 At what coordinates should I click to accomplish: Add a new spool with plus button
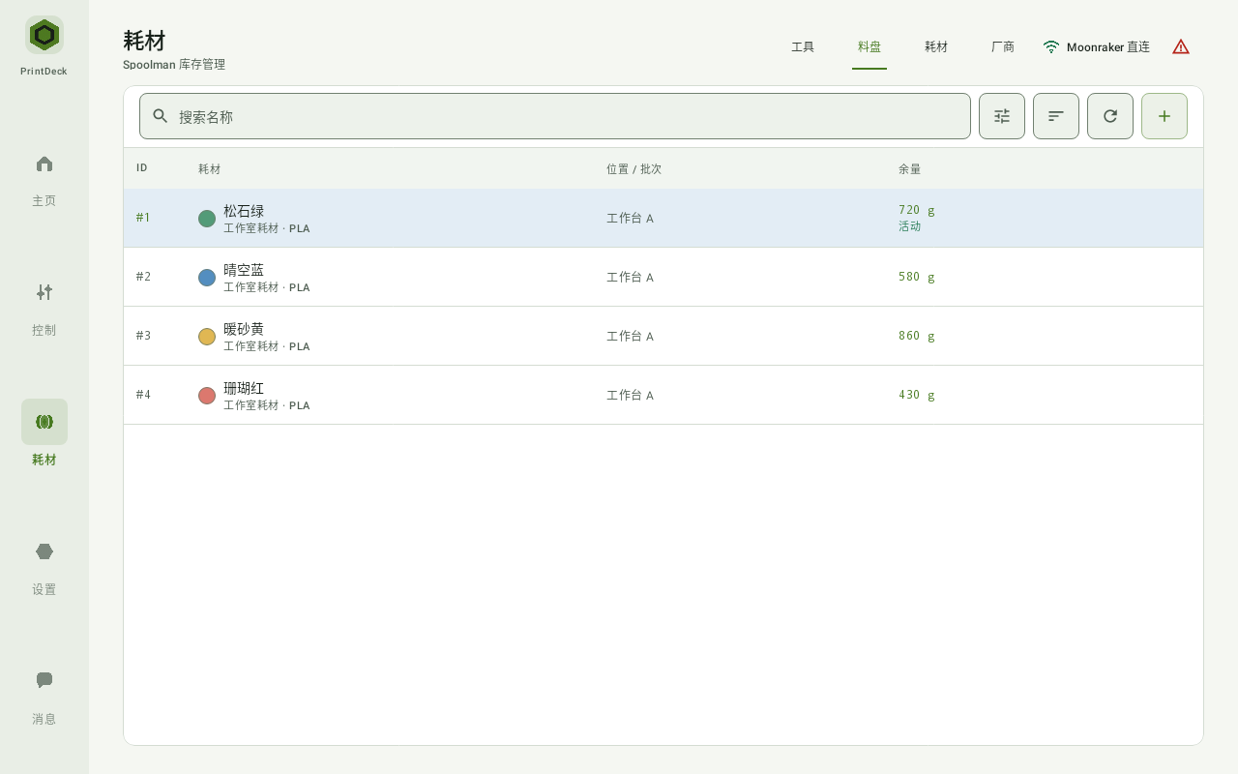[x=1164, y=116]
